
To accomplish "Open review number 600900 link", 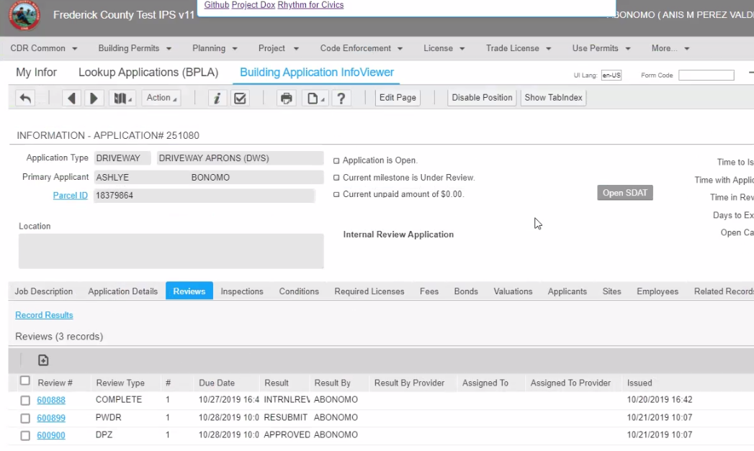I will click(51, 435).
